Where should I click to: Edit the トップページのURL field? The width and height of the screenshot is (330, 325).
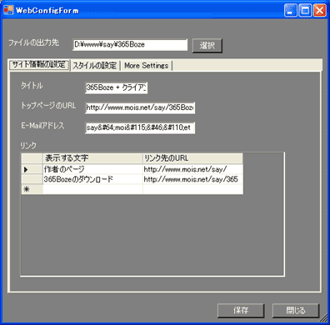(x=140, y=107)
